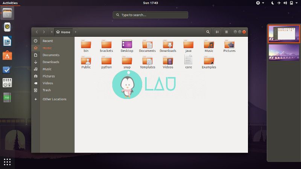The width and height of the screenshot is (301, 169).
Task: Click the Home path bar button
Action: (63, 32)
